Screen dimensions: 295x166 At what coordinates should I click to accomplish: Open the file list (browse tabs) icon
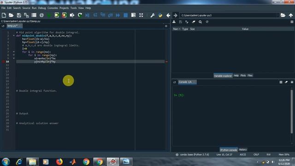(x=34, y=15)
